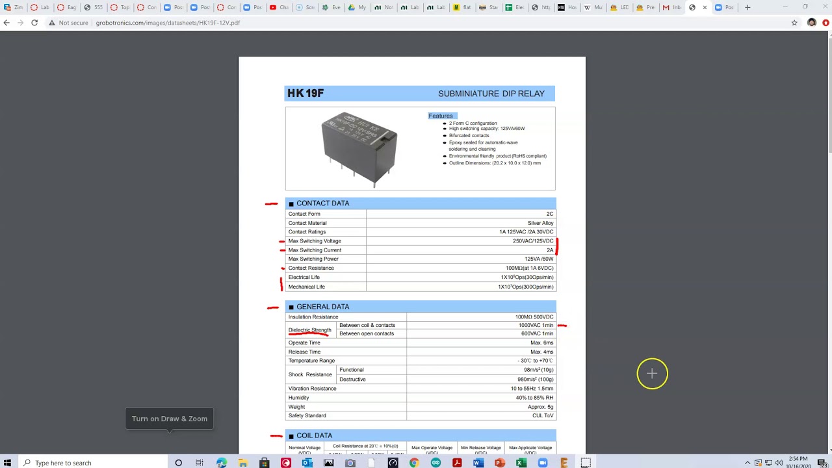Viewport: 832px width, 468px height.
Task: Click the Silver Alloy value
Action: point(540,223)
